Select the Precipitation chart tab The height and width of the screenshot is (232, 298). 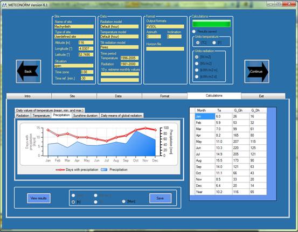[61, 115]
